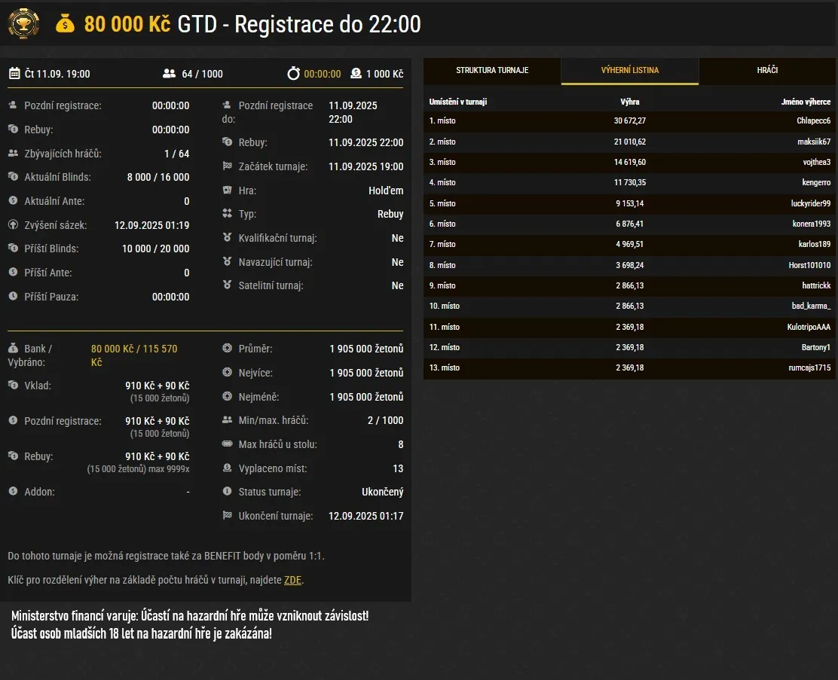Click the info icon beside Status turnaje
Viewport: 838px width, 680px height.
click(x=227, y=492)
